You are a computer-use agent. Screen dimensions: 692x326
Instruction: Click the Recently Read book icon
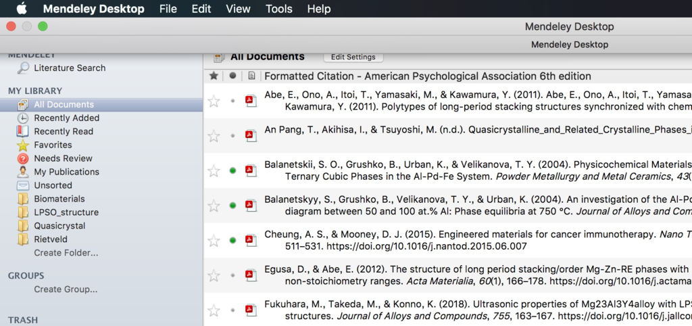click(22, 131)
